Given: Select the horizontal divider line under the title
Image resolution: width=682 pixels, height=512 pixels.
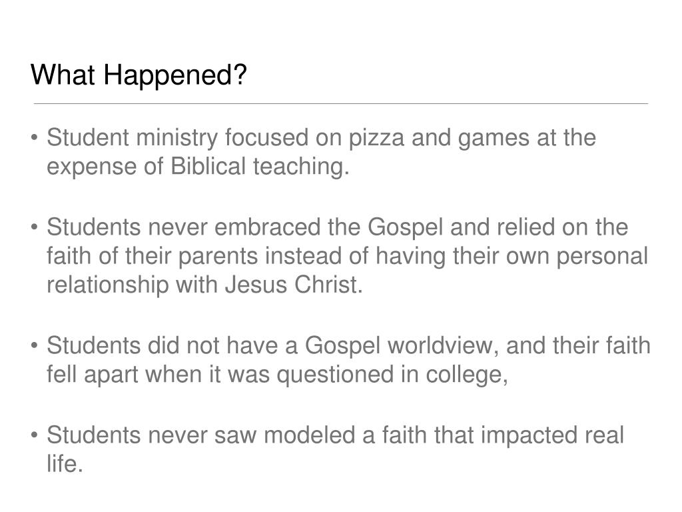Looking at the screenshot, I should [x=341, y=103].
